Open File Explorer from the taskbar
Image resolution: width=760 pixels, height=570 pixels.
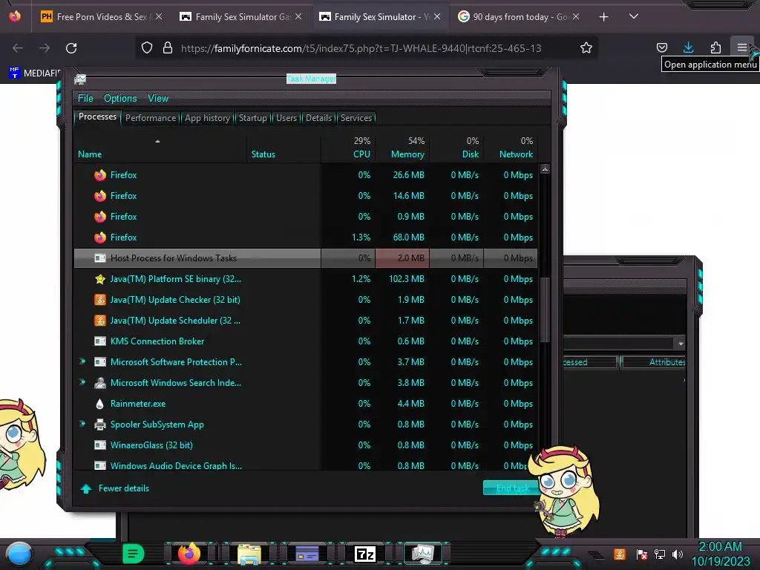[249, 554]
